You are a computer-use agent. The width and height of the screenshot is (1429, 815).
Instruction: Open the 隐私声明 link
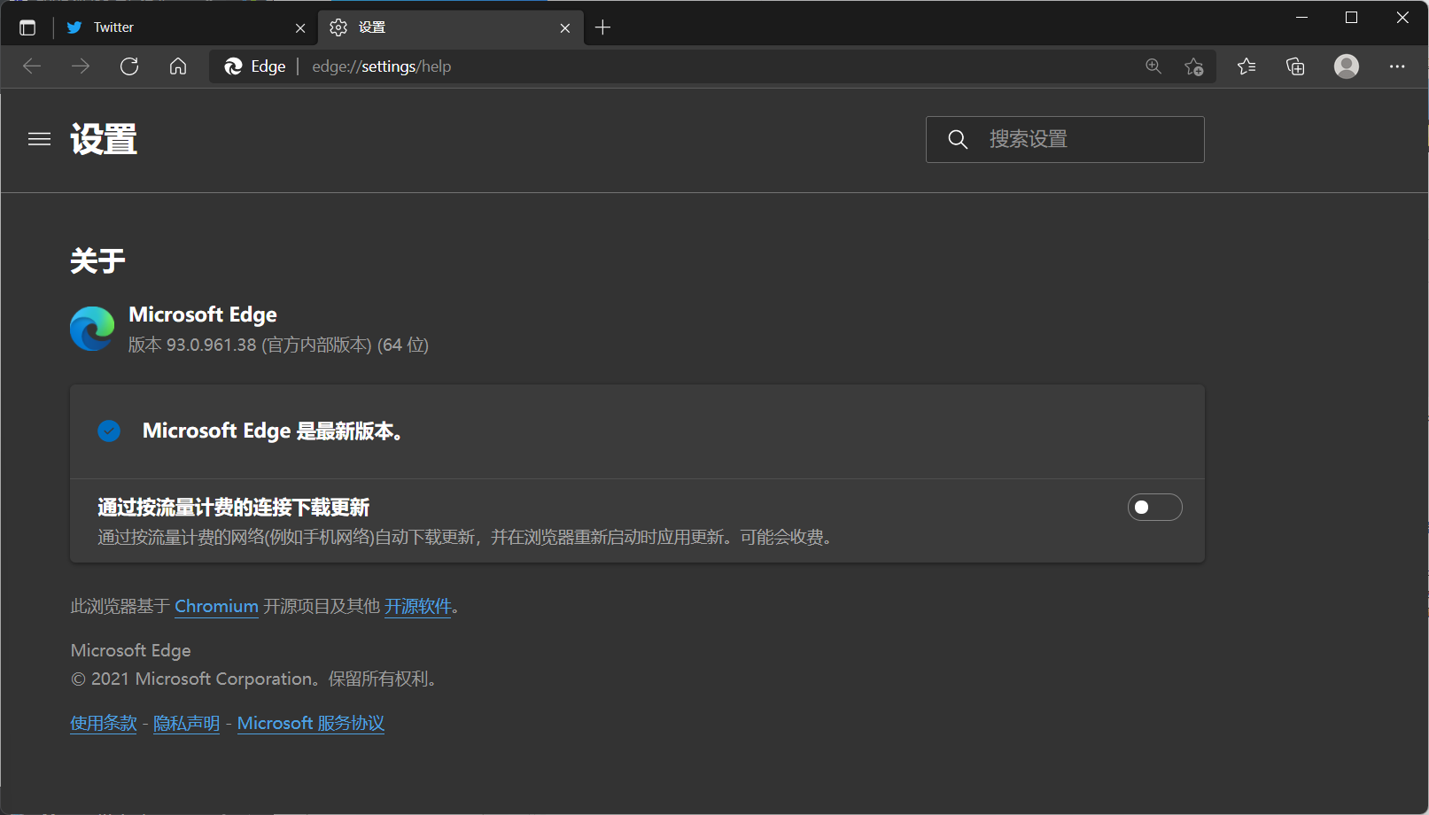(x=186, y=724)
